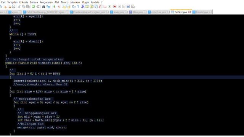244x137 pixels.
Task: Close the Tutorial.java tab
Action: pos(210,12)
